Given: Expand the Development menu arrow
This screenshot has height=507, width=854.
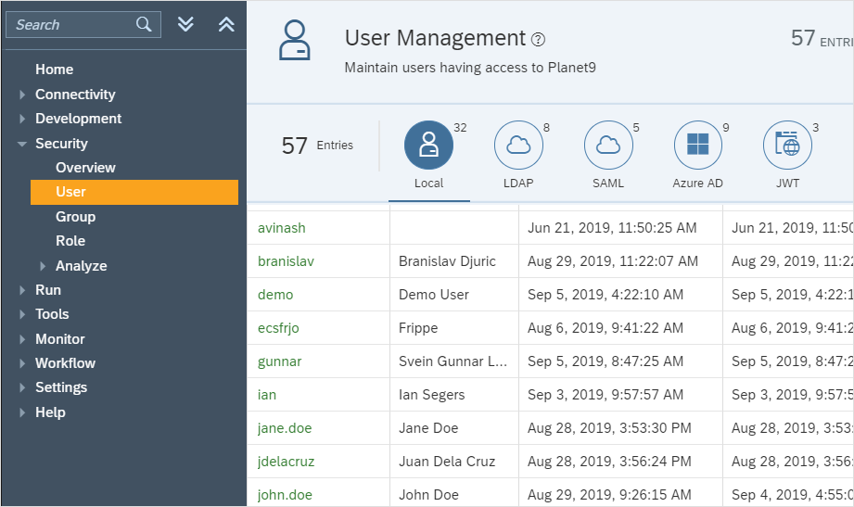Looking at the screenshot, I should pos(22,119).
